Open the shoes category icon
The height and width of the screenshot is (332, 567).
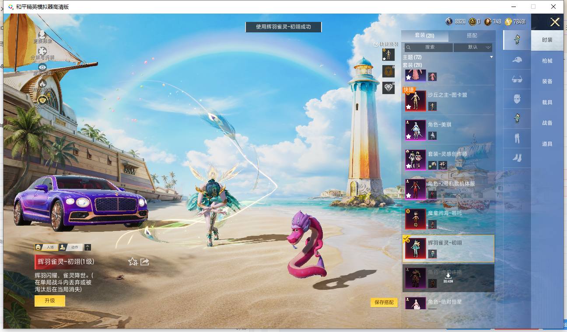click(x=517, y=157)
